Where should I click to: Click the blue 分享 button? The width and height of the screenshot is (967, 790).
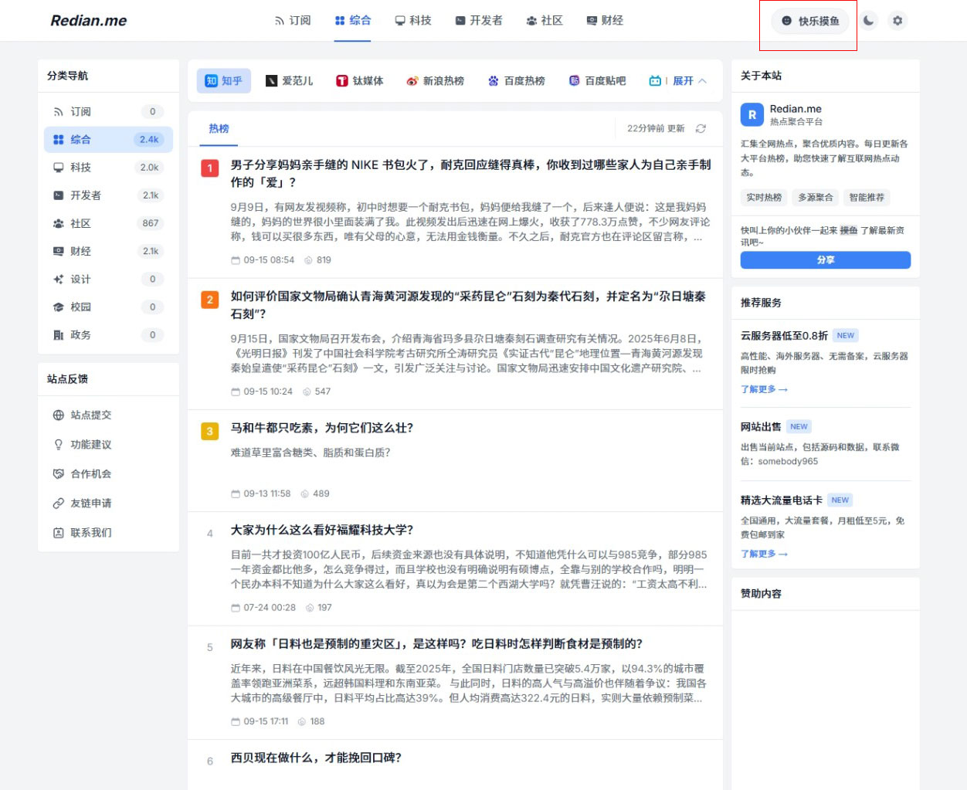(x=825, y=260)
